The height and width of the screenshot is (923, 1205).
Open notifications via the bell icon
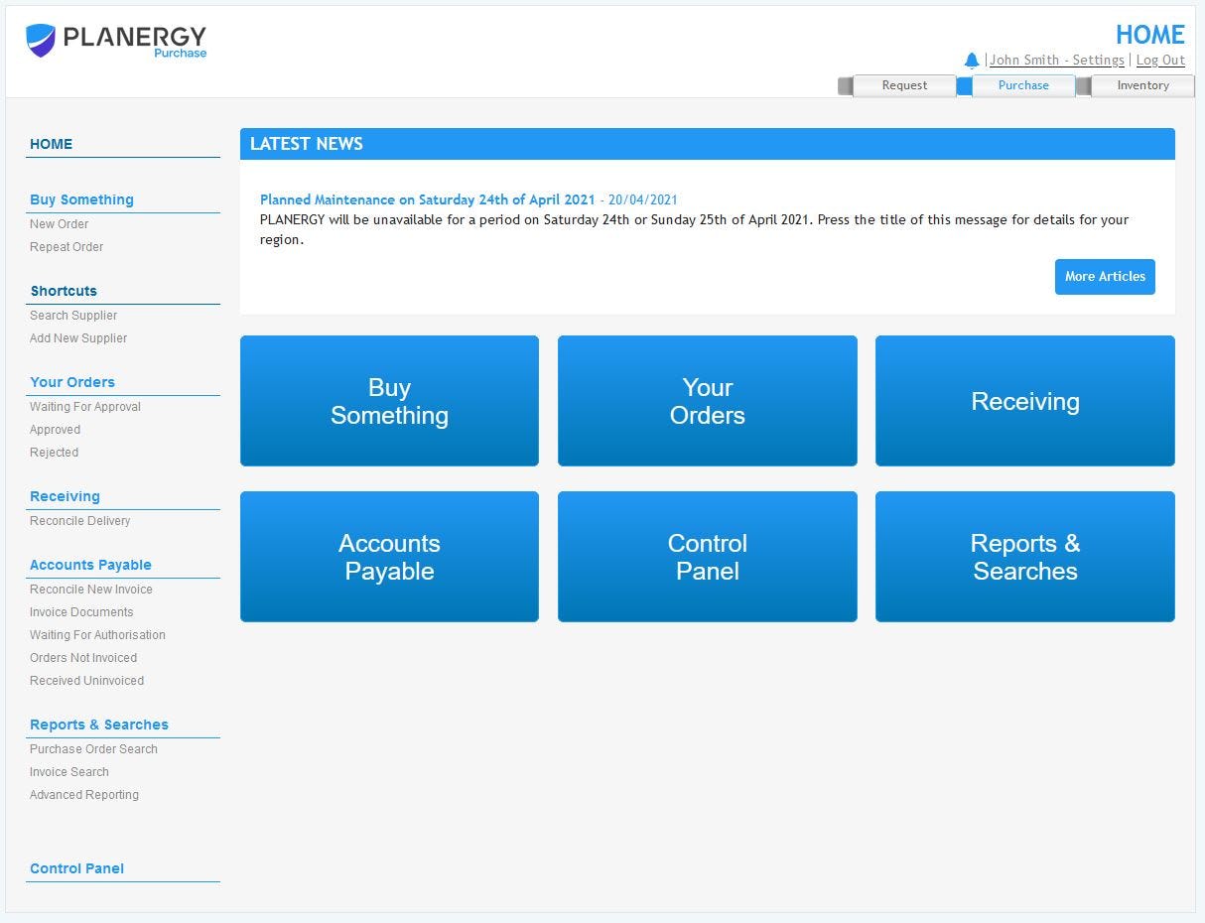tap(971, 60)
